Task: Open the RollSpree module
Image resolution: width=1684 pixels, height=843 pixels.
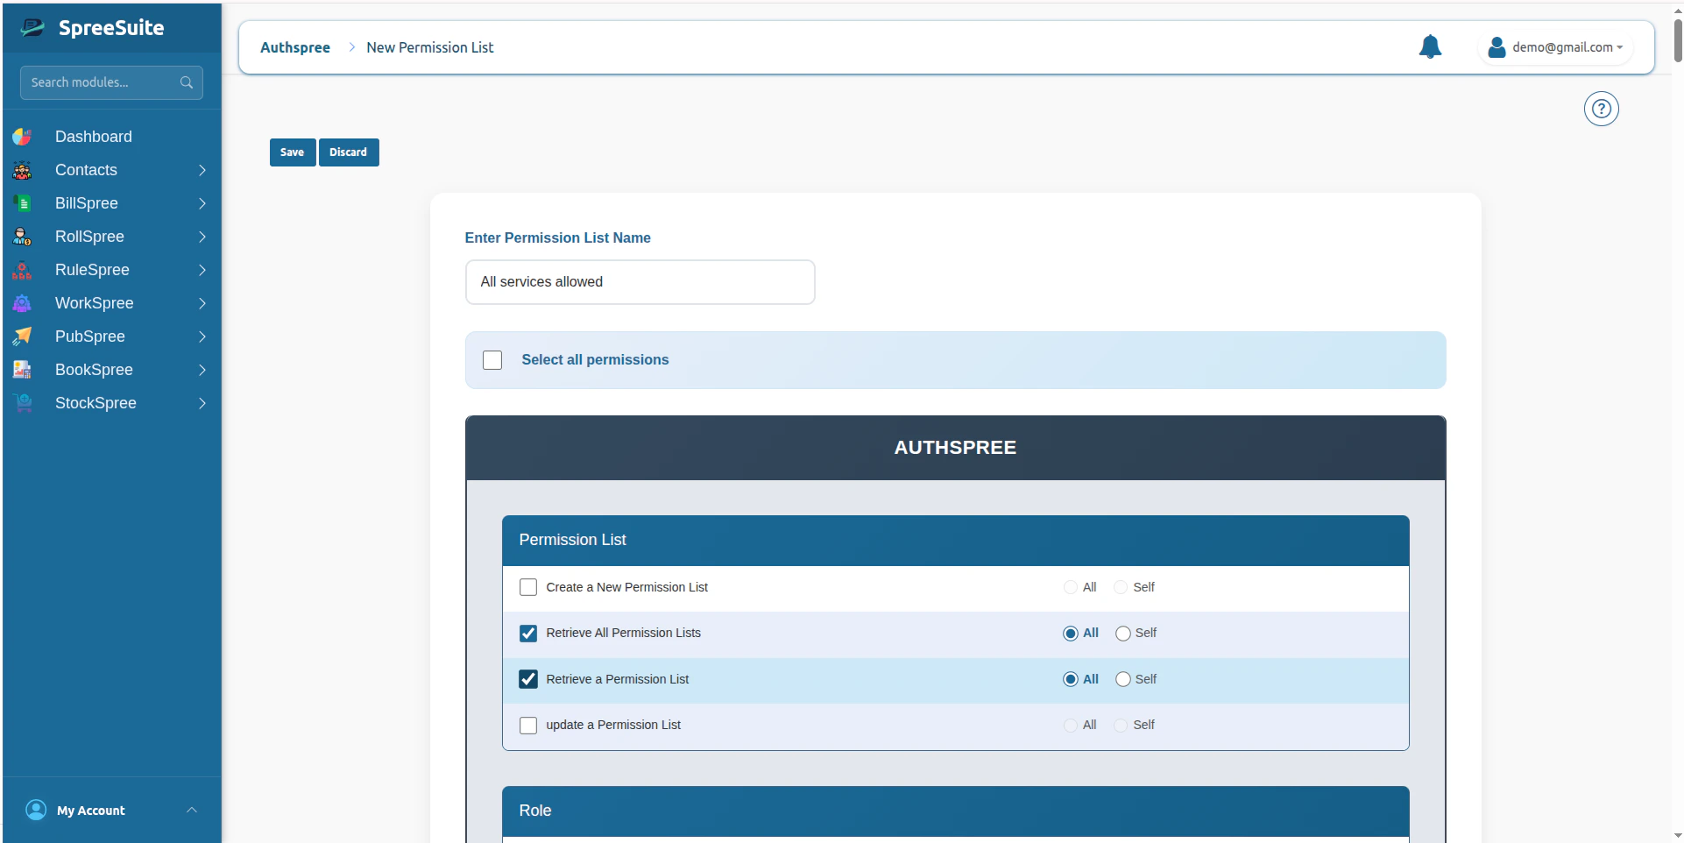Action: [89, 237]
